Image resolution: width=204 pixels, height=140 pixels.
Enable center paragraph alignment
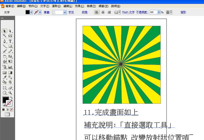[x=103, y=12]
